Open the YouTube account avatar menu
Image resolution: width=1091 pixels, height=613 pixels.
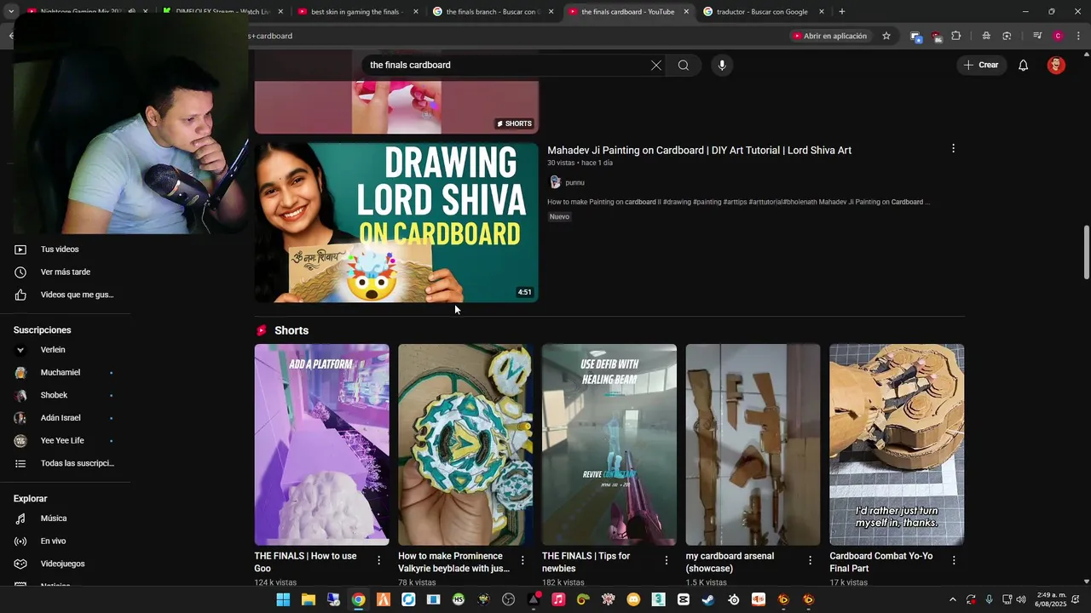click(x=1056, y=66)
